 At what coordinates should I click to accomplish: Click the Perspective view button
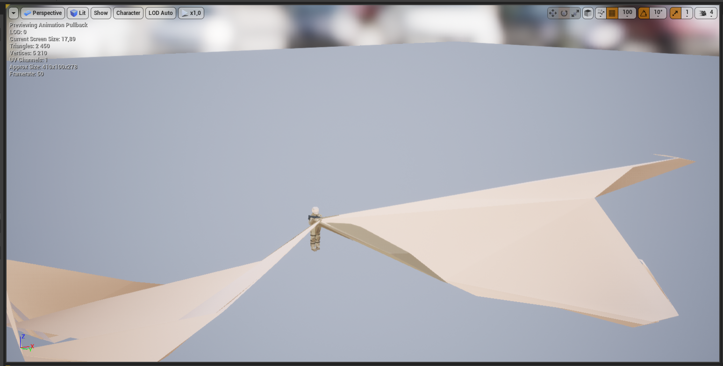pyautogui.click(x=43, y=13)
